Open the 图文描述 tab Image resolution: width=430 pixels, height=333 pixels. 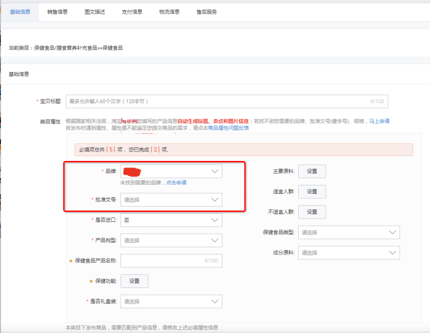pos(95,12)
